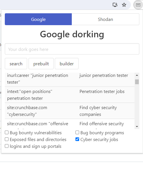This screenshot has height=169, width=143.
Task: Enable Bug bounty vulnerabilities checkbox
Action: tap(7, 133)
